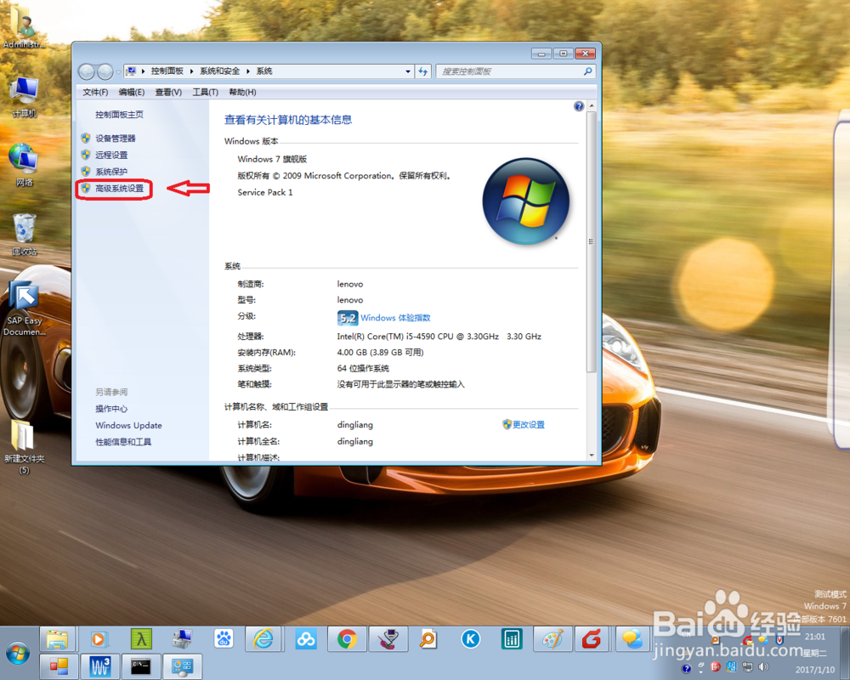Open the paint palette taskbar icon
The width and height of the screenshot is (850, 680).
[x=552, y=639]
